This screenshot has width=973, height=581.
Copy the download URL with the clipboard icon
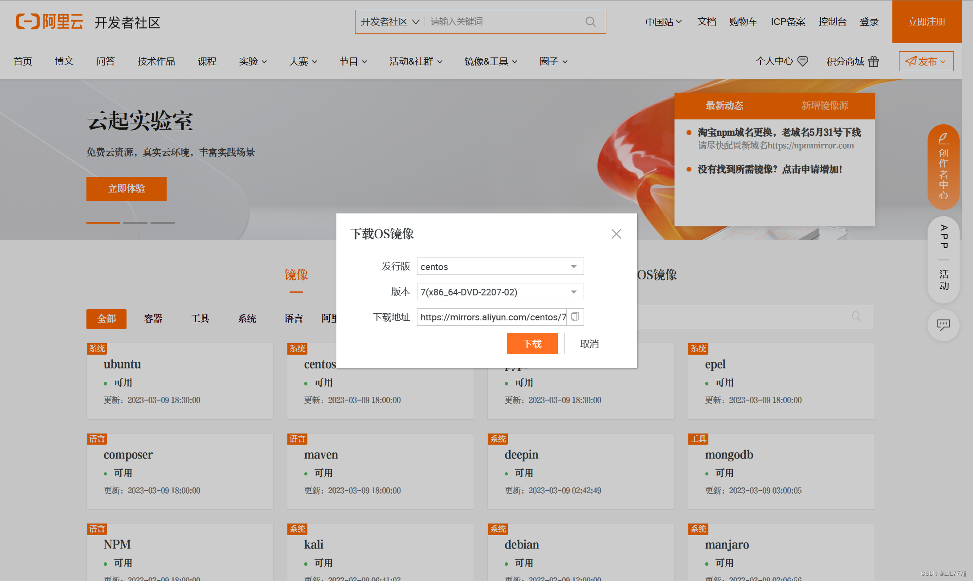575,317
